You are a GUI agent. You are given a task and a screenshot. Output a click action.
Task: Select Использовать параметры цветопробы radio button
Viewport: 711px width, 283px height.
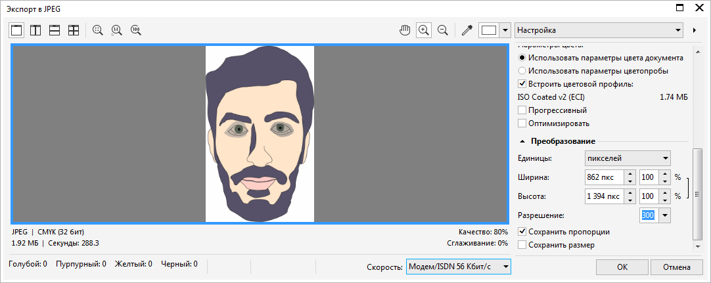coord(522,71)
